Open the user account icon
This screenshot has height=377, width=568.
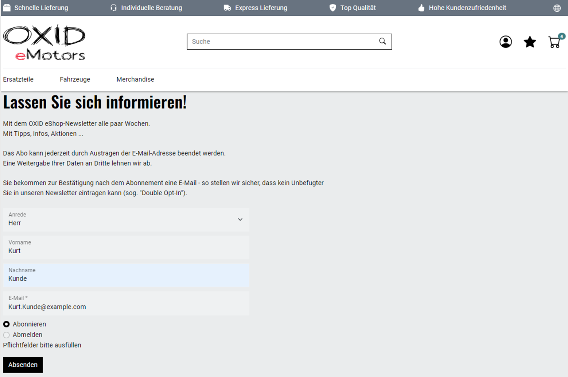[x=506, y=42]
